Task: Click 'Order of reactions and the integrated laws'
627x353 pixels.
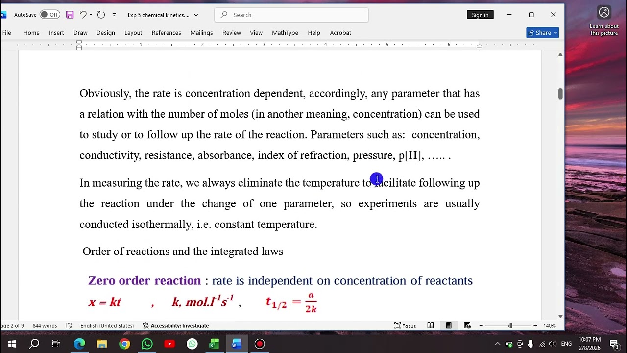Action: [x=183, y=252]
